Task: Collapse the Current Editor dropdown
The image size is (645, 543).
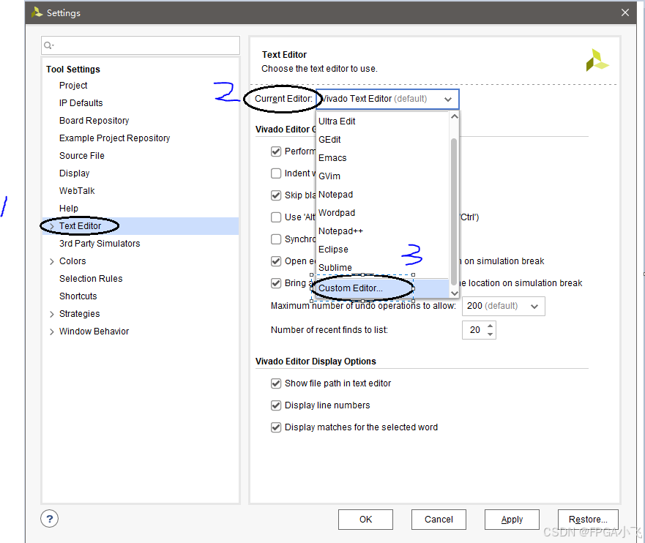Action: (x=448, y=99)
